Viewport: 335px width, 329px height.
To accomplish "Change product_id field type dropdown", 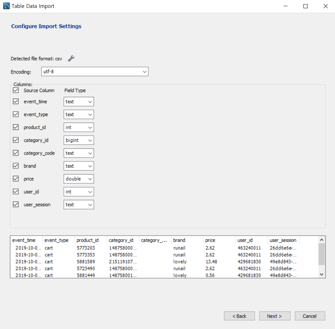I will click(79, 127).
